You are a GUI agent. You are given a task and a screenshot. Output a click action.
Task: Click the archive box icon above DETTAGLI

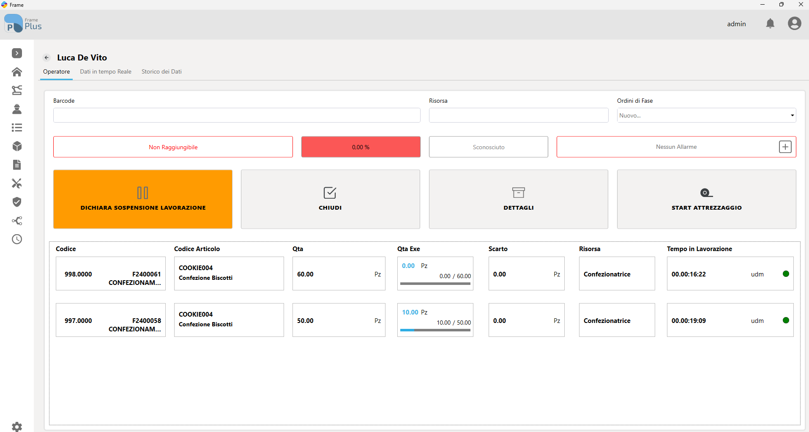coord(518,193)
